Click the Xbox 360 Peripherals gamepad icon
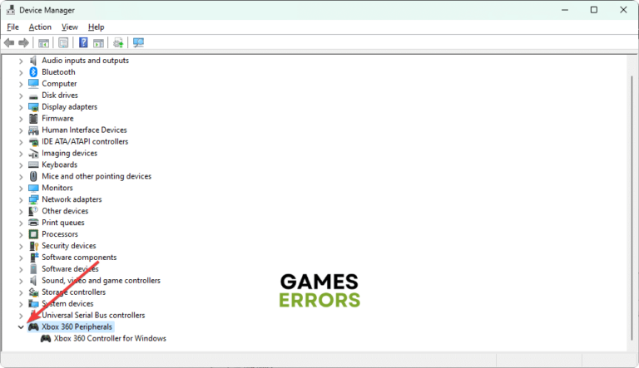 [33, 327]
